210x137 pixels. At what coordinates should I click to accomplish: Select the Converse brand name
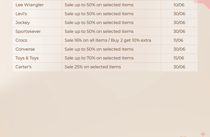point(25,49)
